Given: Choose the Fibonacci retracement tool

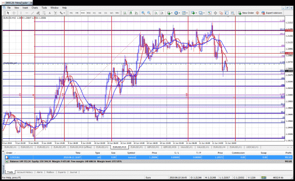Looking at the screenshot, I should tap(44, 13).
